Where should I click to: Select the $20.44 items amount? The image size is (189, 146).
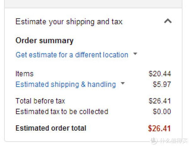(160, 74)
